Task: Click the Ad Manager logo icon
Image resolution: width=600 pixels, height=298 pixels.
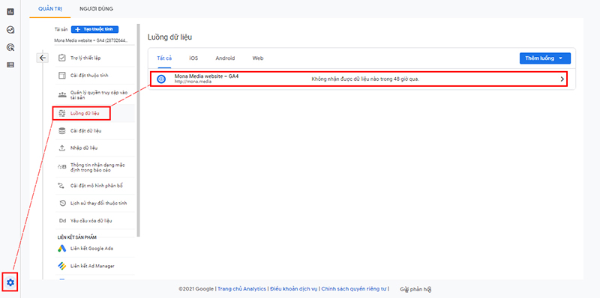Action: (61, 266)
